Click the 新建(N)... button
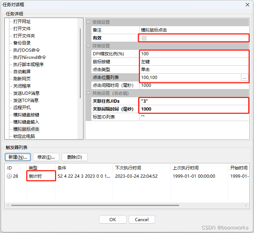 [18, 157]
